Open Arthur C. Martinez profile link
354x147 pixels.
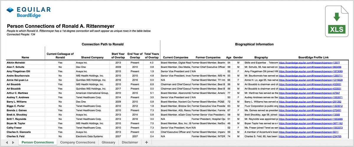tap(309, 93)
